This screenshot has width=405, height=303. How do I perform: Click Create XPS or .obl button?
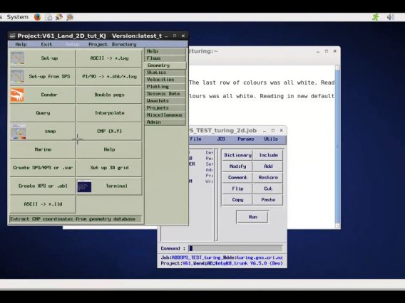point(42,186)
